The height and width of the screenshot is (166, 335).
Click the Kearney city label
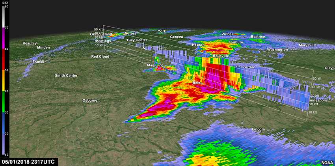[x=30, y=43]
